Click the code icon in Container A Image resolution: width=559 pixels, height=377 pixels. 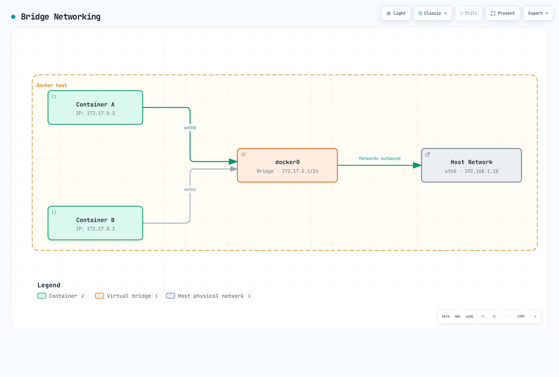click(x=54, y=97)
